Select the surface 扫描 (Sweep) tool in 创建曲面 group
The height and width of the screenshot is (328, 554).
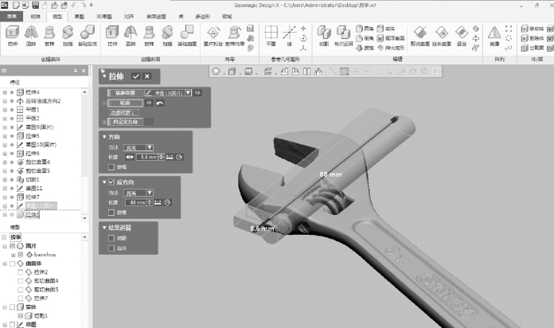click(167, 36)
